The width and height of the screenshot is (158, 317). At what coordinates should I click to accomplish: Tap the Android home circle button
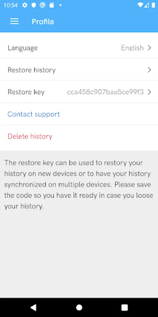pyautogui.click(x=79, y=307)
